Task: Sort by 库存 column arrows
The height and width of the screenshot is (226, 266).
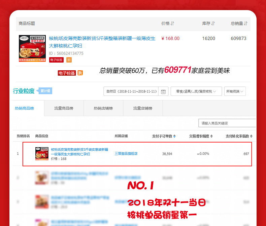Action: click(213, 24)
